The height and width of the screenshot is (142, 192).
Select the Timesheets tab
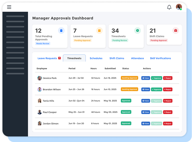pos(74,58)
